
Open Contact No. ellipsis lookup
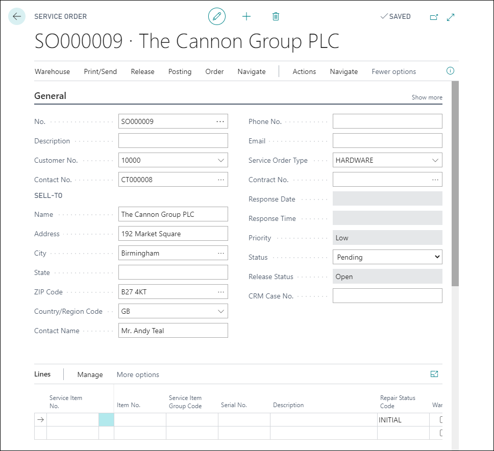click(221, 180)
